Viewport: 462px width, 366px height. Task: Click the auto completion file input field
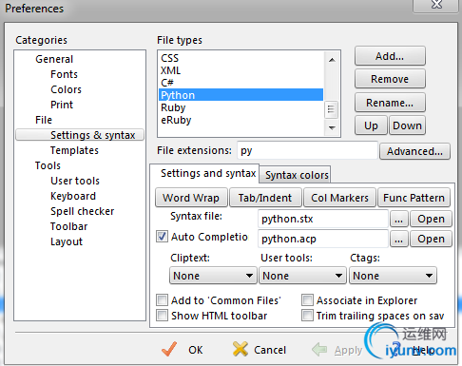323,239
